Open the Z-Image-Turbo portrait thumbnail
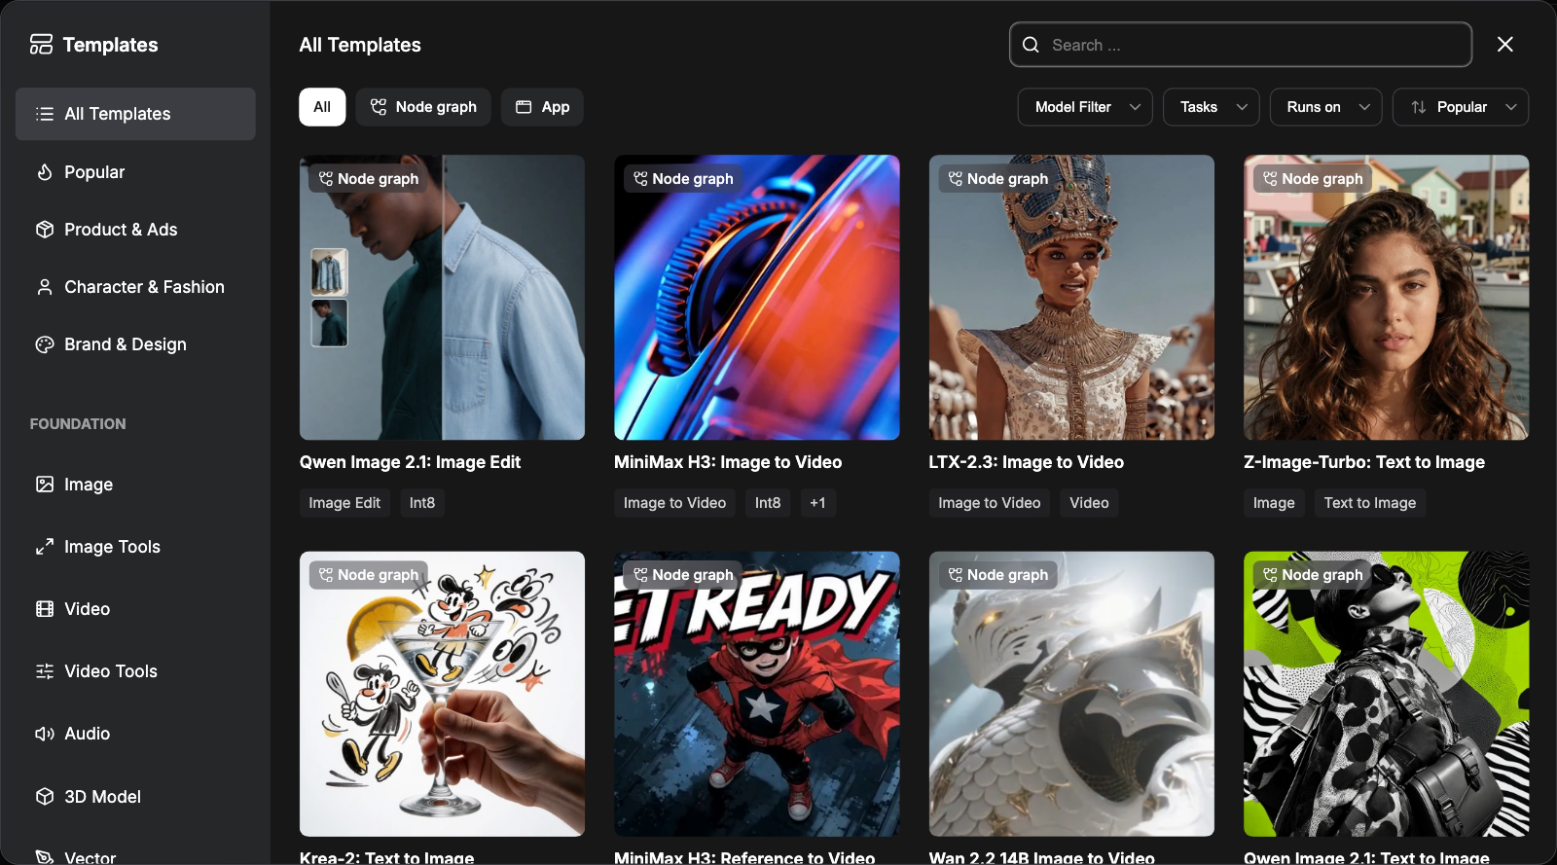Image resolution: width=1557 pixels, height=865 pixels. (x=1387, y=297)
